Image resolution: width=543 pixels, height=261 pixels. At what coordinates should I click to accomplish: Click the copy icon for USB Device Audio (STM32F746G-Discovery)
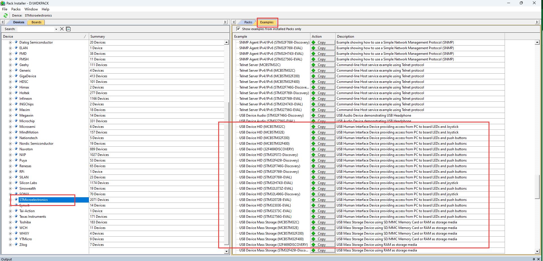click(x=314, y=115)
